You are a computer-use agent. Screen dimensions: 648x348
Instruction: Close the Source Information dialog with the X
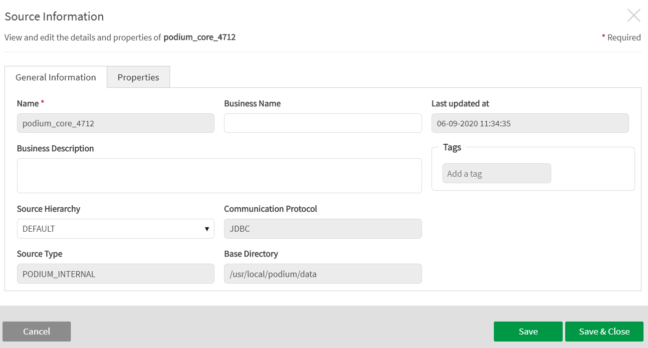coord(634,15)
